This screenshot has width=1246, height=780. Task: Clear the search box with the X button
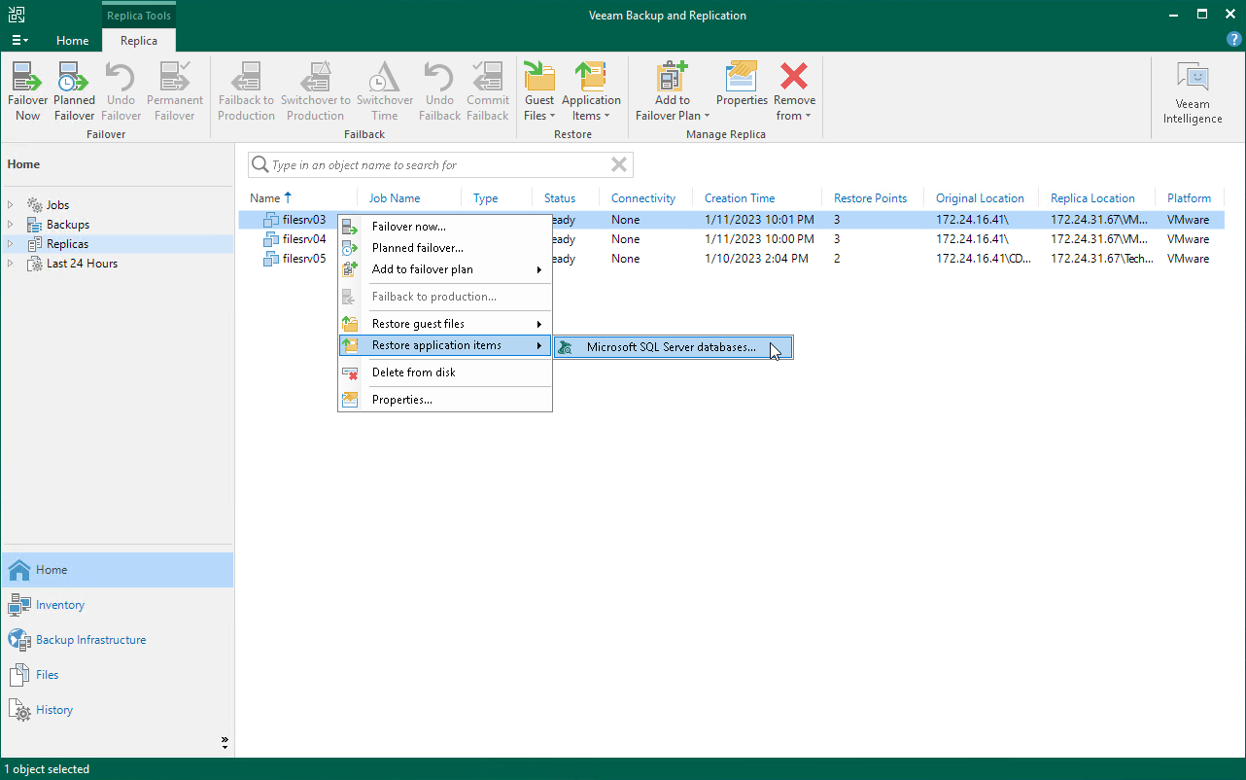[x=619, y=164]
